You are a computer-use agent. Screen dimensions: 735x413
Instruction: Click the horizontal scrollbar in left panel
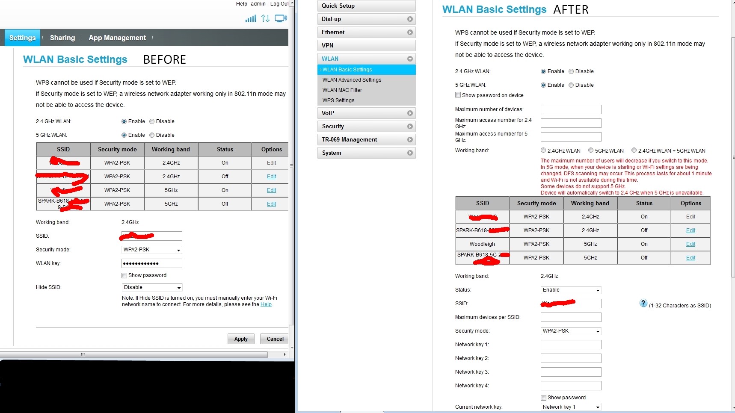[x=133, y=354]
